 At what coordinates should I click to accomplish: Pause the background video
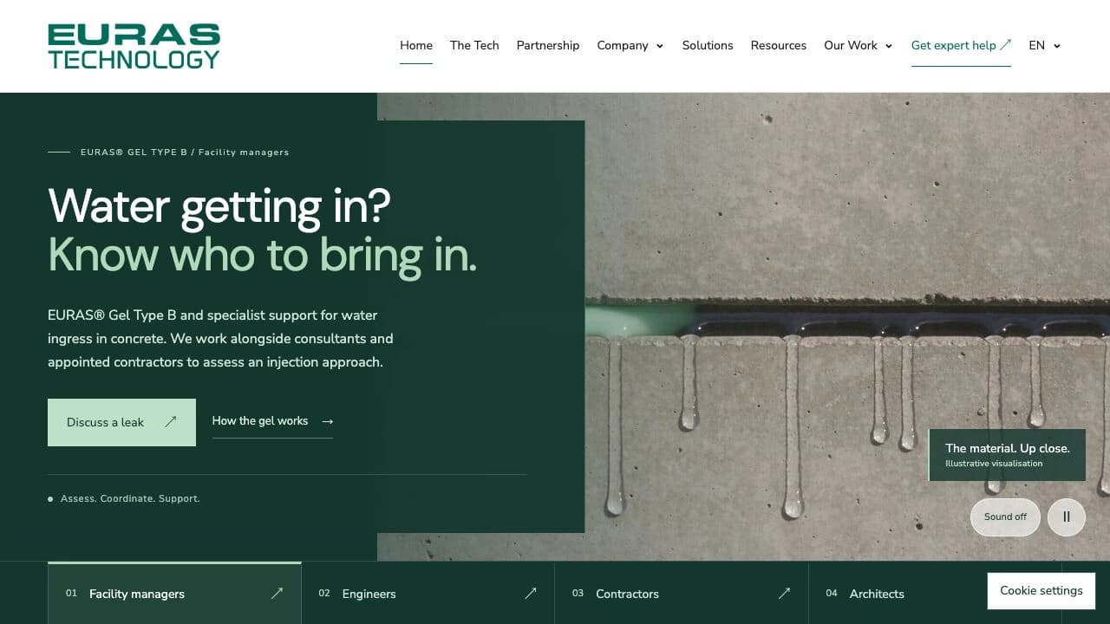click(1067, 517)
